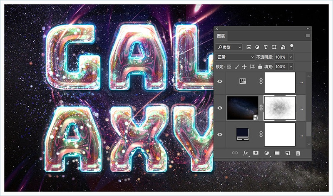Open the 不透明度 opacity slider dropdown

pyautogui.click(x=291, y=57)
